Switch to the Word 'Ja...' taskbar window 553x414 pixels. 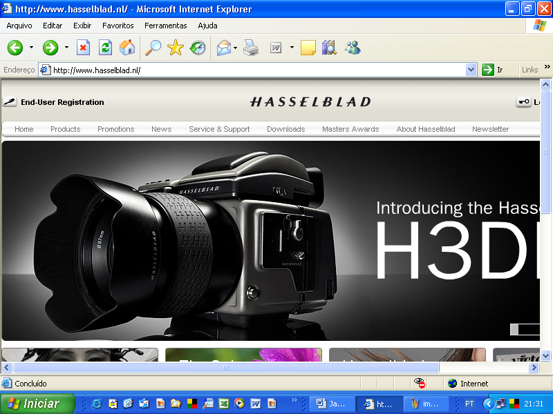click(x=332, y=404)
